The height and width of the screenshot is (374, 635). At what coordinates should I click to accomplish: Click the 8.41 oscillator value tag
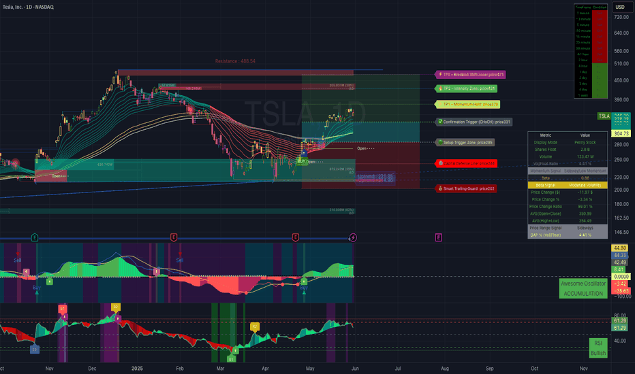pos(619,269)
